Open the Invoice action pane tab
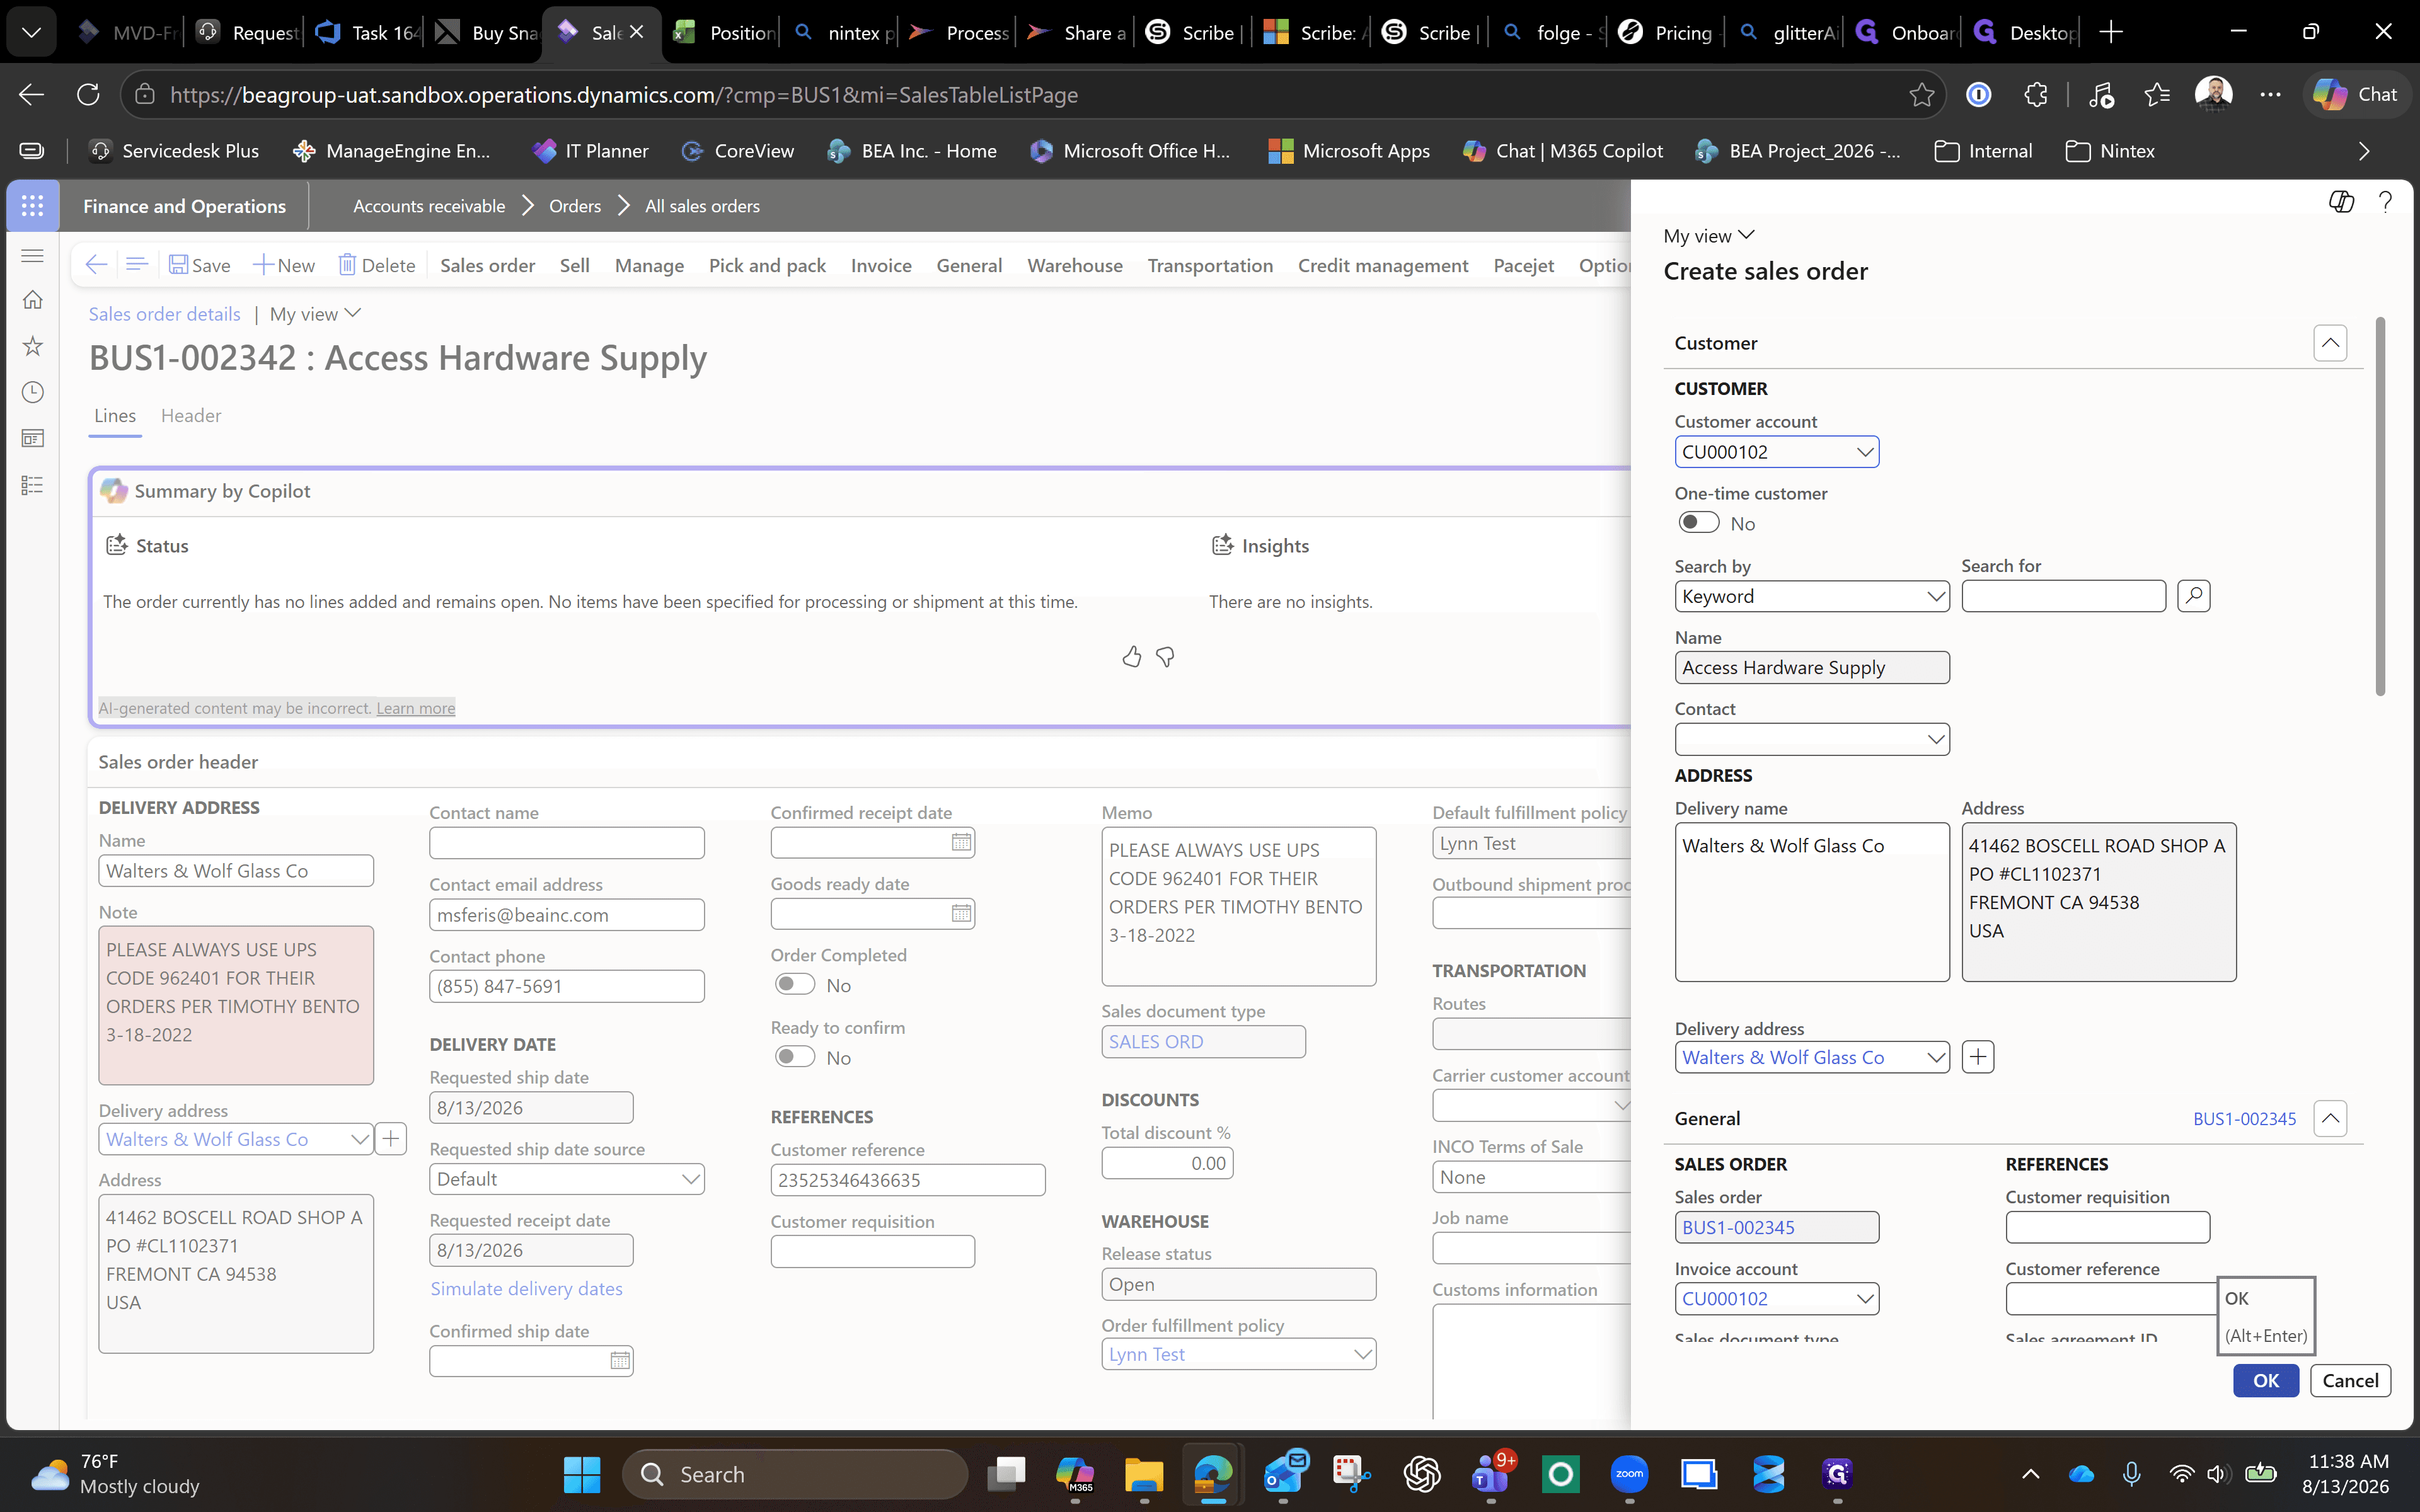Image resolution: width=2420 pixels, height=1512 pixels. click(881, 265)
